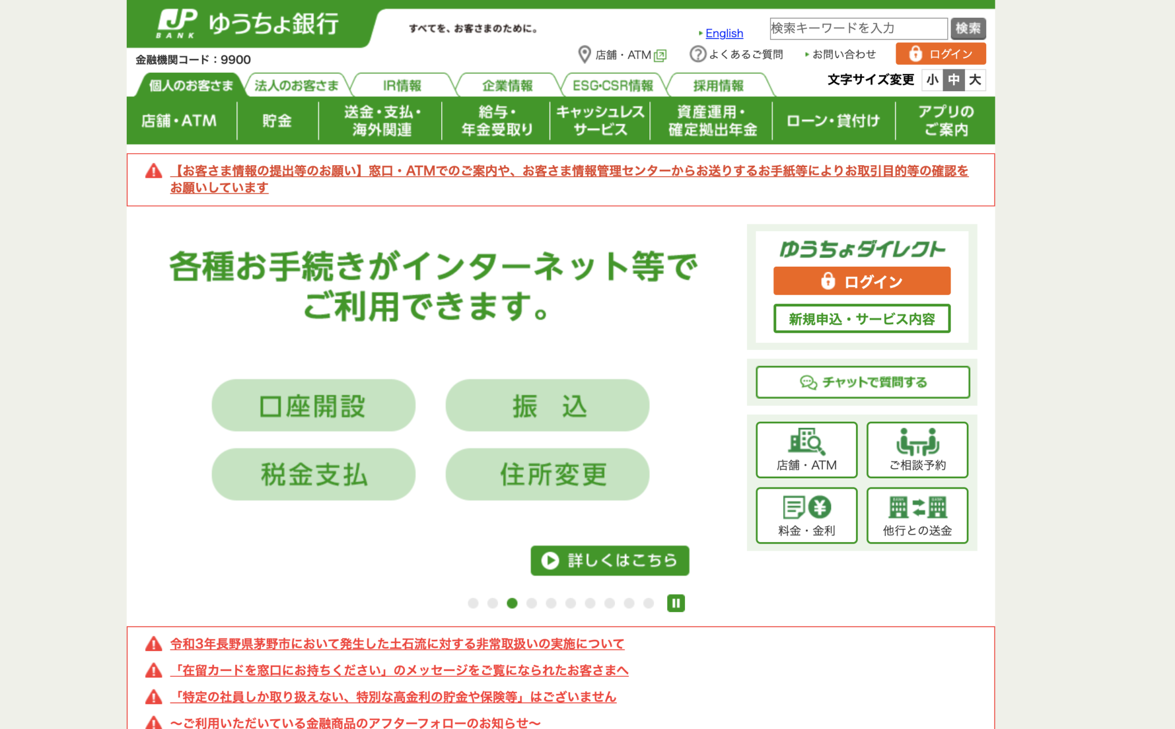The width and height of the screenshot is (1175, 729).
Task: Select 小 to shrink text size
Action: pyautogui.click(x=932, y=80)
